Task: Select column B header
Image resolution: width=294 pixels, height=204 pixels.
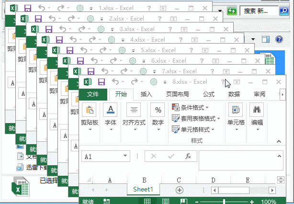Action: (x=144, y=180)
